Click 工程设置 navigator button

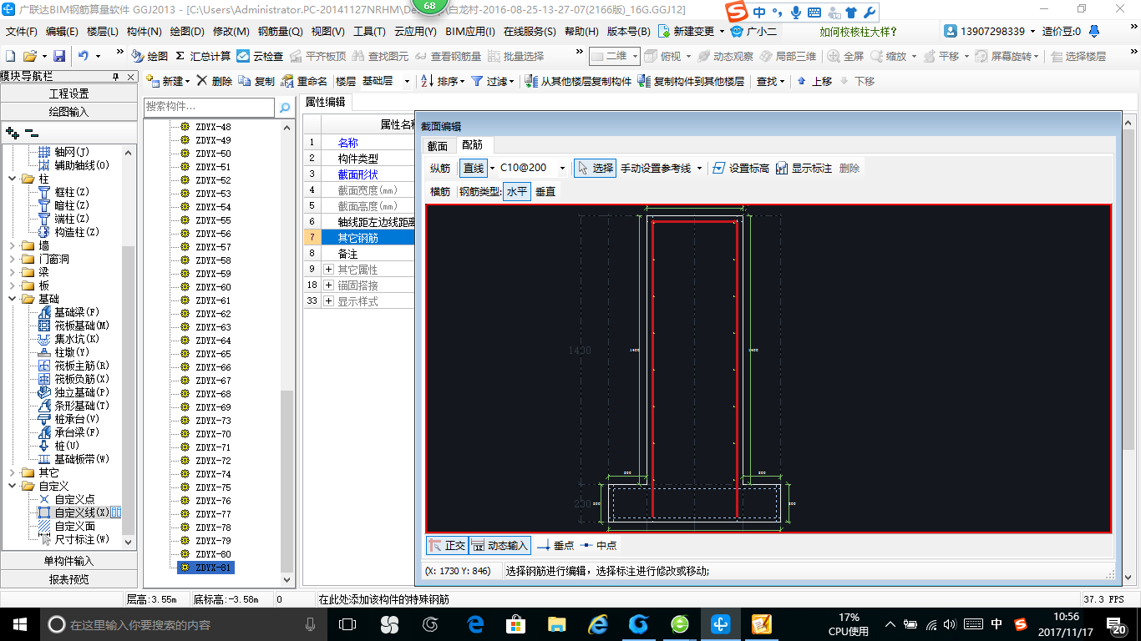68,93
